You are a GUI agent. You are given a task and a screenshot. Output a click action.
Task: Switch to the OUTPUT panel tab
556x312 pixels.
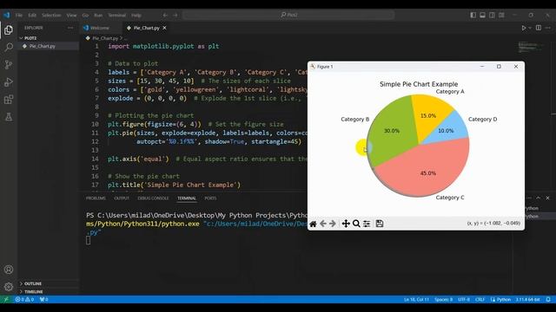pos(122,198)
